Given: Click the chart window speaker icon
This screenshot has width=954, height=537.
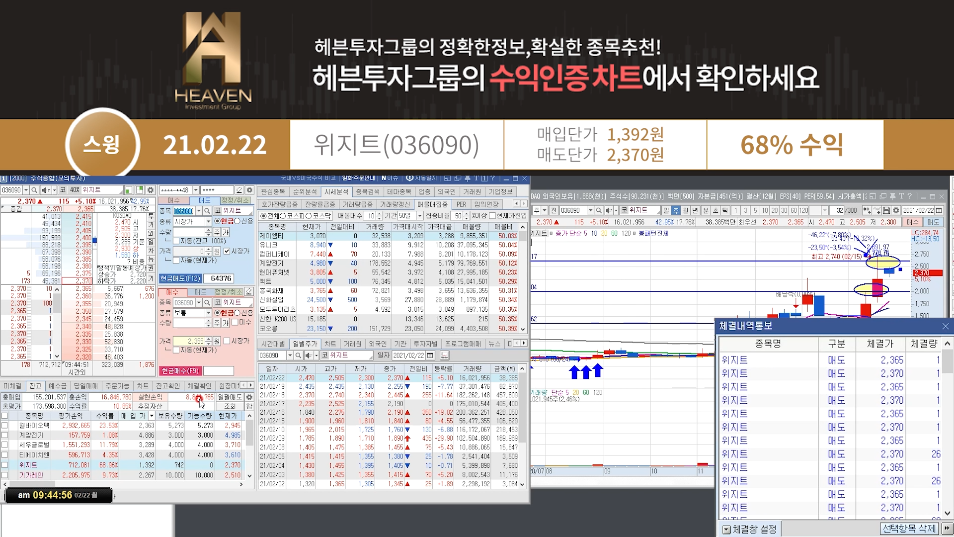Looking at the screenshot, I should pos(609,210).
